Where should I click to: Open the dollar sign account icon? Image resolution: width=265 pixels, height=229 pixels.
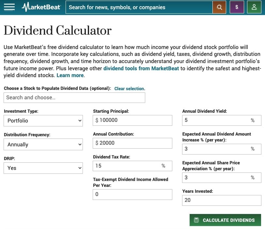pos(237,7)
